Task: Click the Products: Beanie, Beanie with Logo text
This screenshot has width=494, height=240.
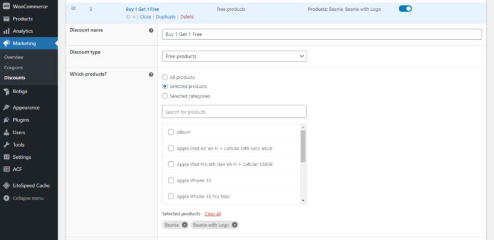Action: click(344, 9)
